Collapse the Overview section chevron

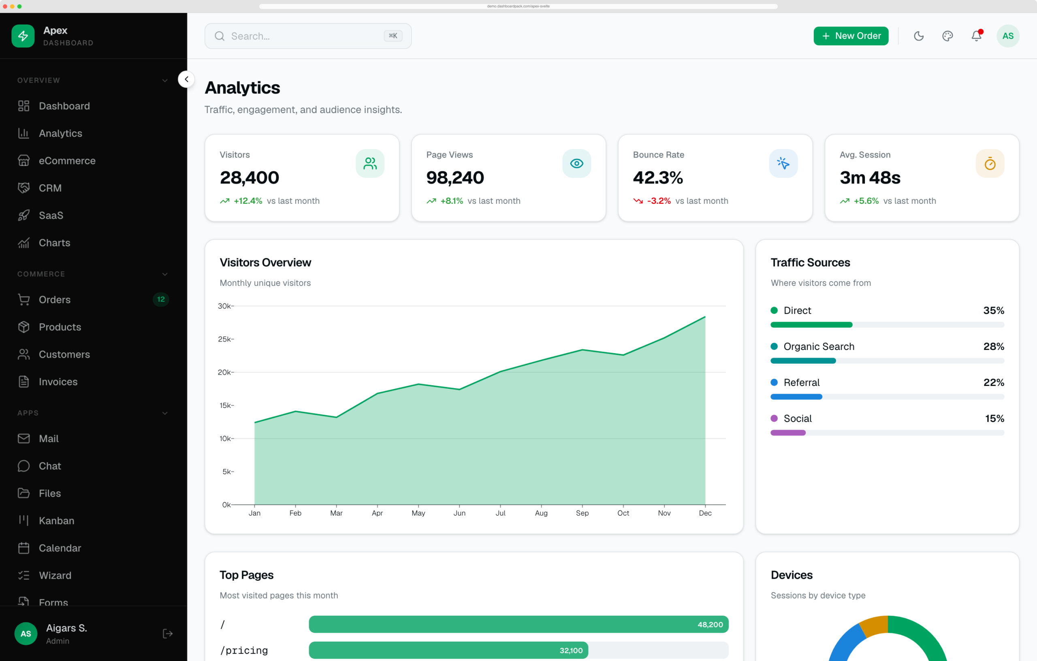(x=165, y=81)
